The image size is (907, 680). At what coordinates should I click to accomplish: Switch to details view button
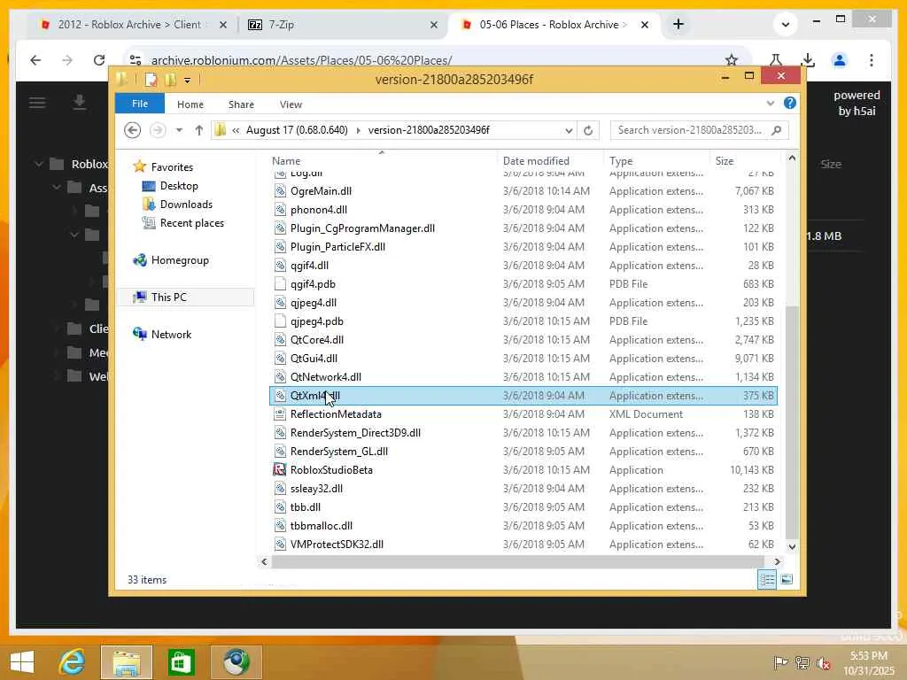point(767,579)
